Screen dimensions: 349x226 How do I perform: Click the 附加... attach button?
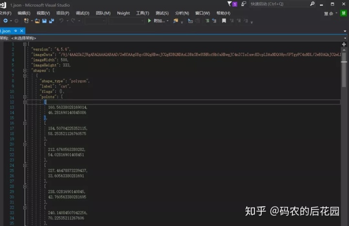click(159, 21)
